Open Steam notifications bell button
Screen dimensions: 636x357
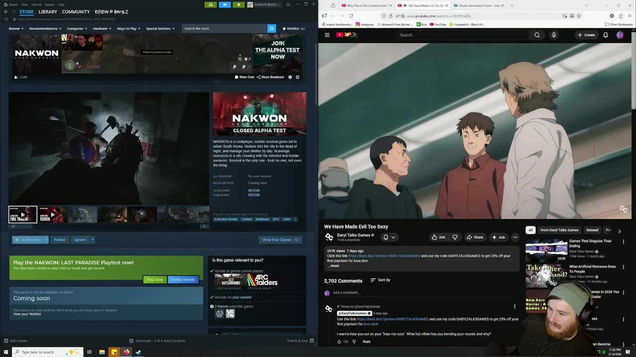[238, 4]
